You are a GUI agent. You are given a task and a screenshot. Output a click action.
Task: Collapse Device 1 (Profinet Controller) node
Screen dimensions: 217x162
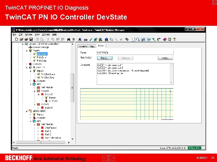pyautogui.click(x=22, y=44)
